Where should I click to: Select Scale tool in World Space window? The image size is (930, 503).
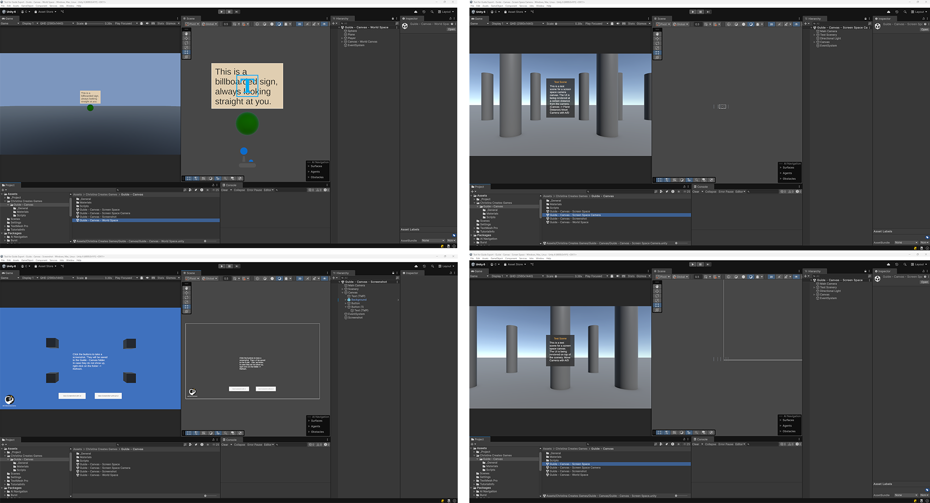point(186,48)
